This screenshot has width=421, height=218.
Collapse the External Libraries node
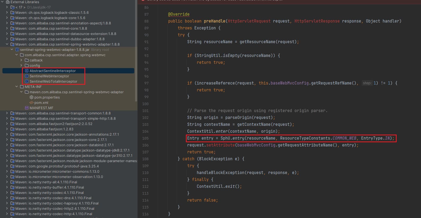click(3, 2)
